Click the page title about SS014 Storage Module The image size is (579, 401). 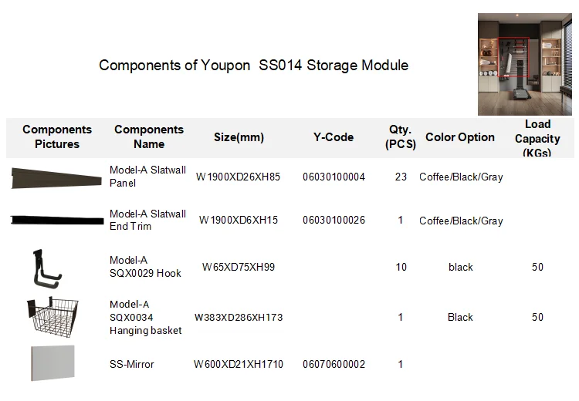pos(253,66)
